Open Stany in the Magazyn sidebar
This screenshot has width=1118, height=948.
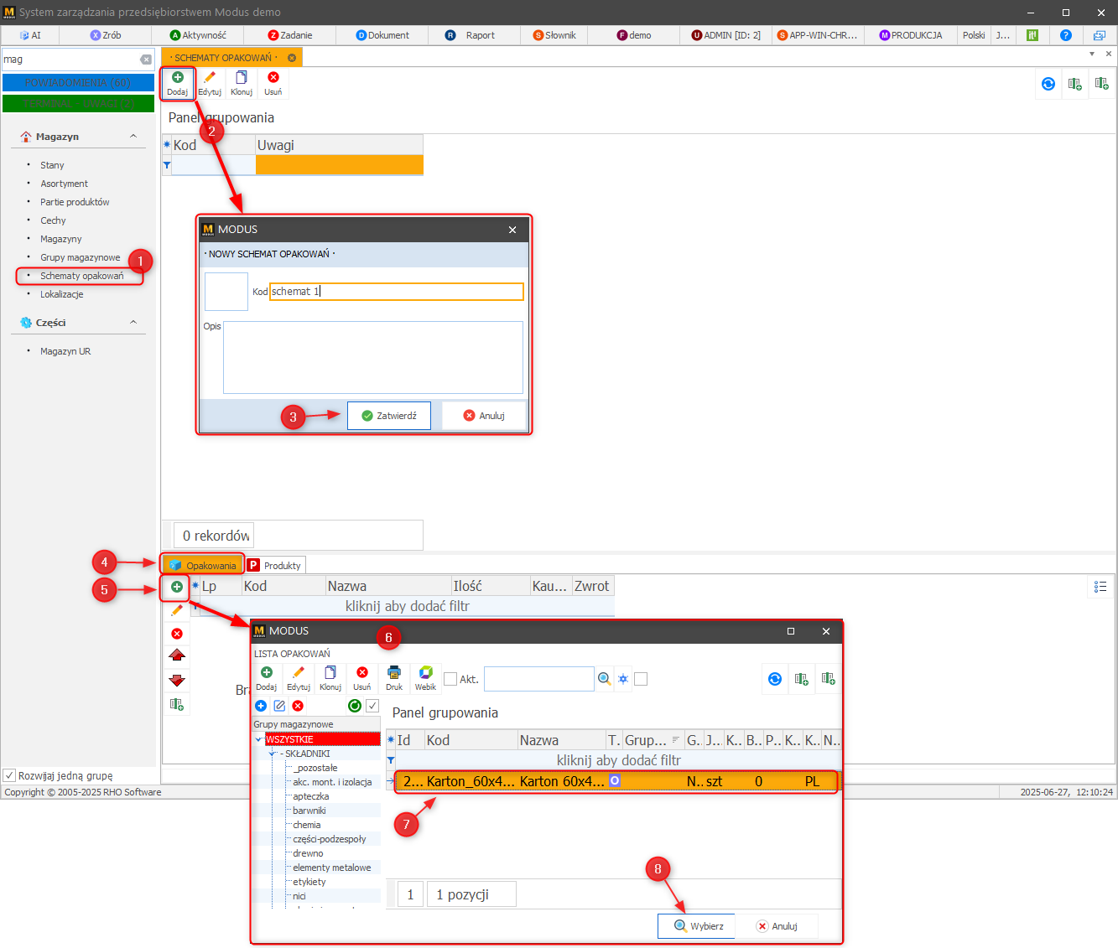pos(52,165)
